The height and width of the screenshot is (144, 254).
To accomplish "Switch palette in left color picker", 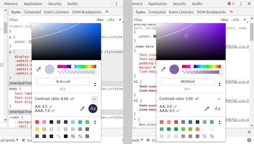I will point(95,122).
